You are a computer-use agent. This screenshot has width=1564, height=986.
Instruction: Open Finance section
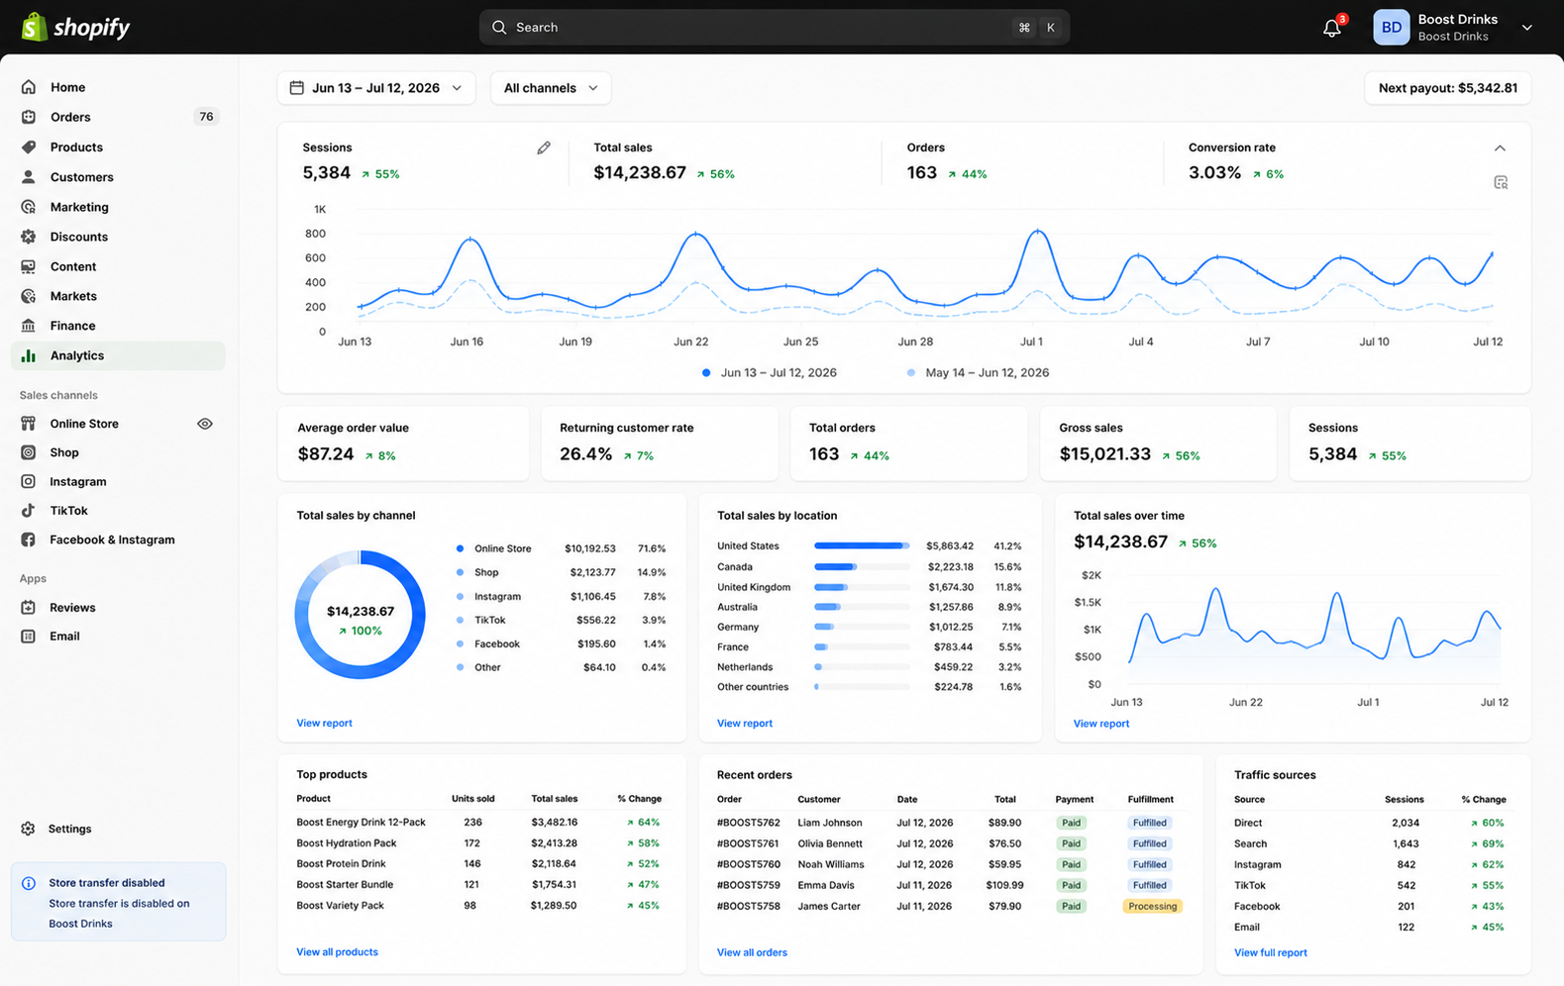[118, 326]
